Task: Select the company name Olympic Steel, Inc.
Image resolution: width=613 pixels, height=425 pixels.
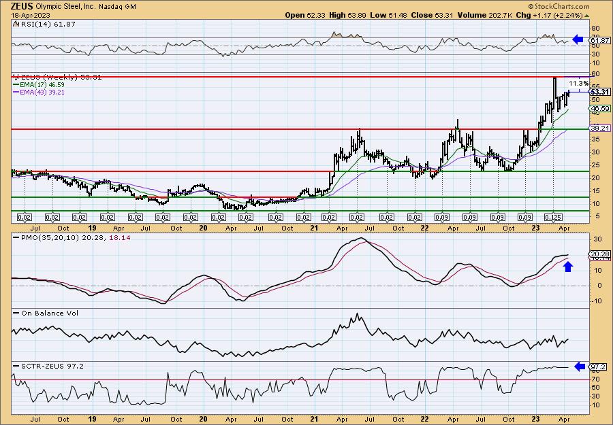Action: 65,7
